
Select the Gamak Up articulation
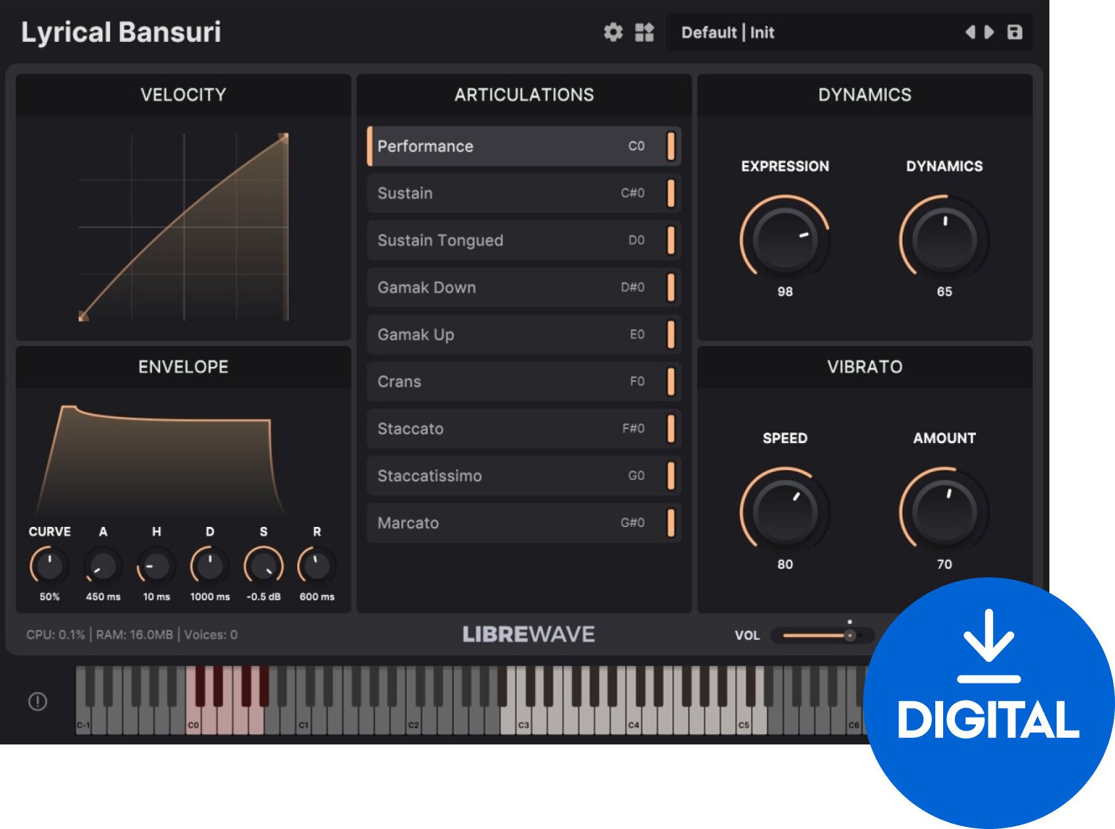click(x=523, y=334)
